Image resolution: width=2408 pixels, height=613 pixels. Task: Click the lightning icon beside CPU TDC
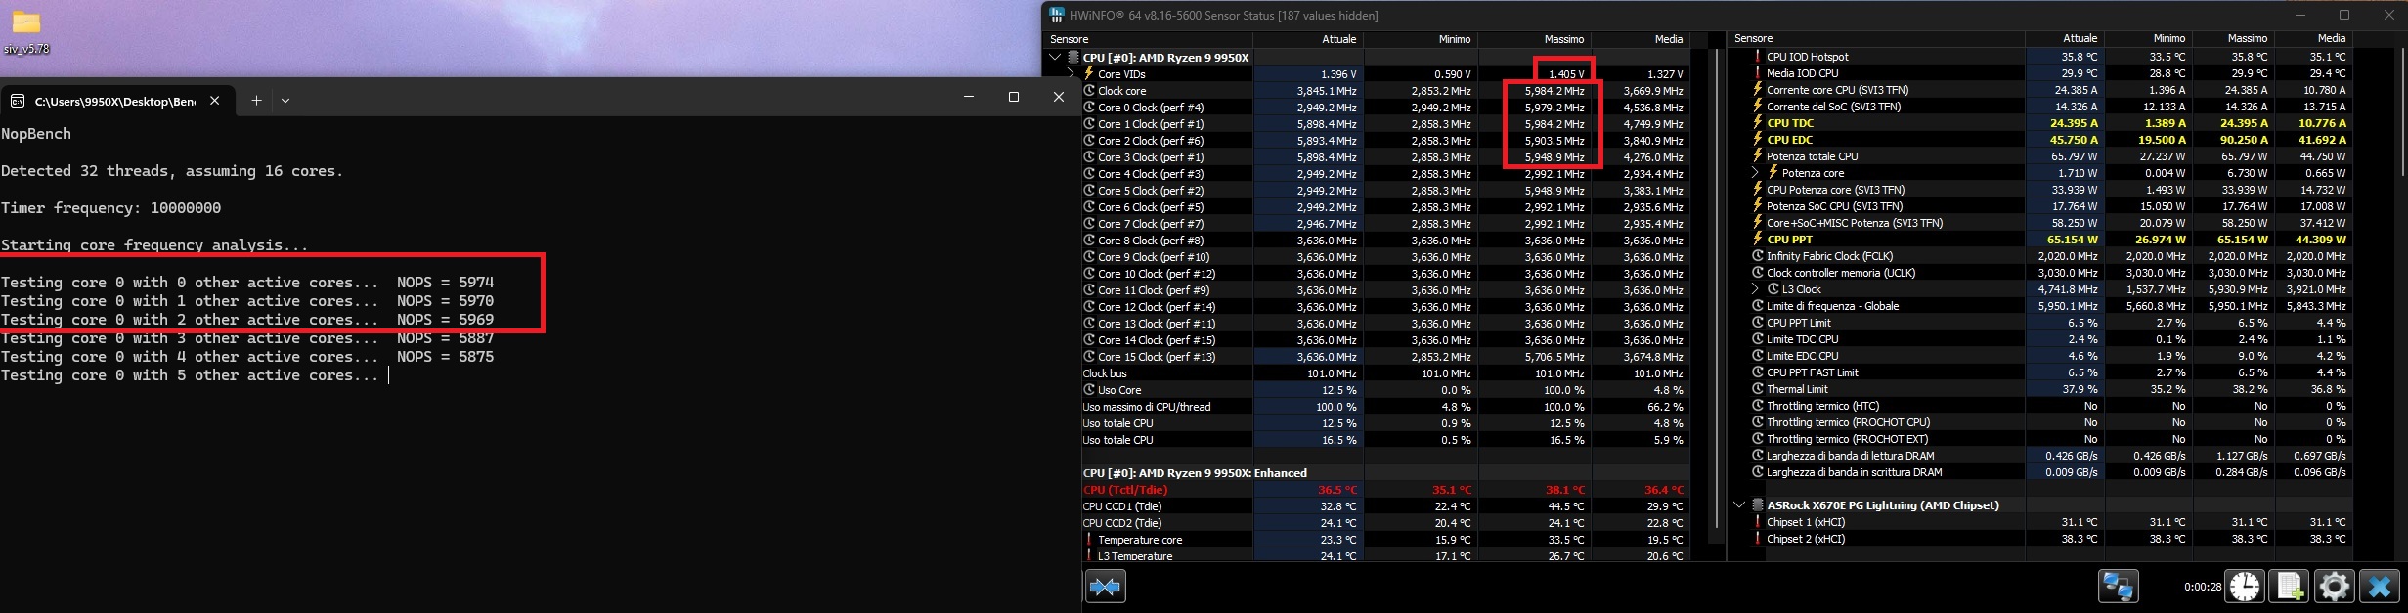(1758, 123)
